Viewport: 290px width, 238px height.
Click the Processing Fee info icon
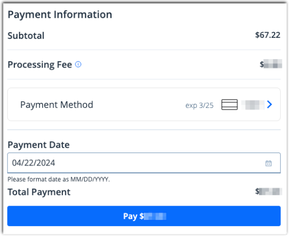[x=78, y=64]
